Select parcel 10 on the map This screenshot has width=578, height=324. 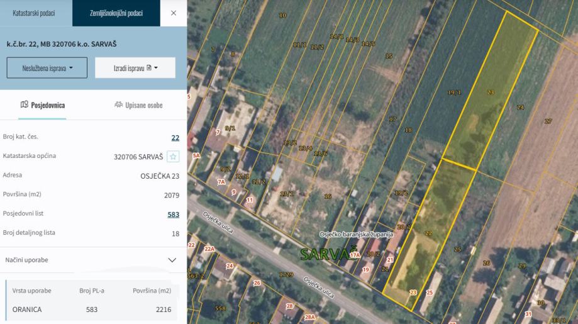(282, 16)
